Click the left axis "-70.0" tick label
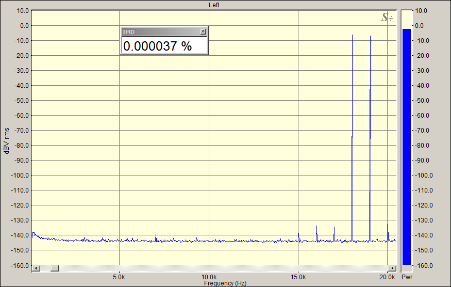Screen dimensions: 451x287 pyautogui.click(x=22, y=130)
